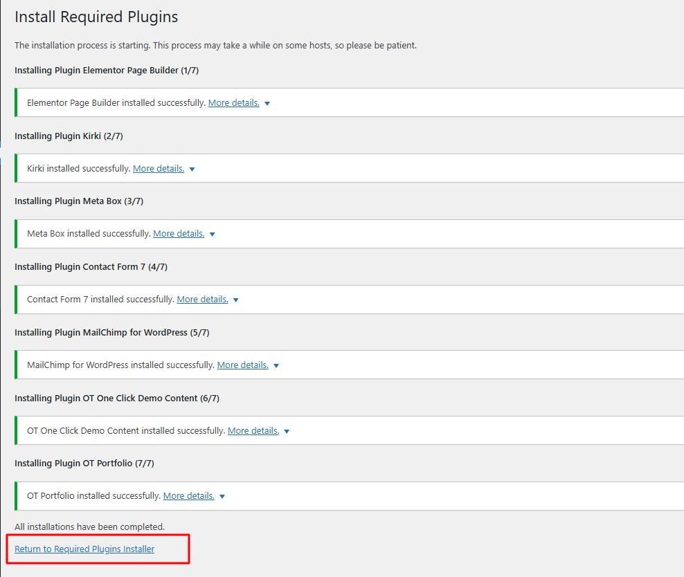Open More details link for Kirki
Screen dimensions: 684x577
[159, 169]
